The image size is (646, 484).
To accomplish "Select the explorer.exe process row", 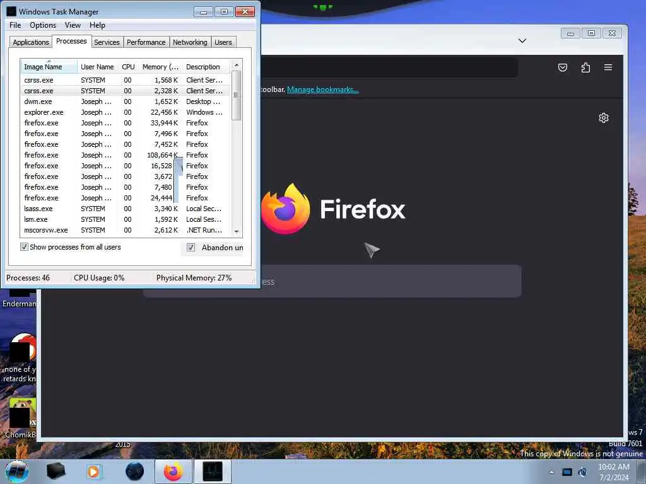I will pos(125,112).
